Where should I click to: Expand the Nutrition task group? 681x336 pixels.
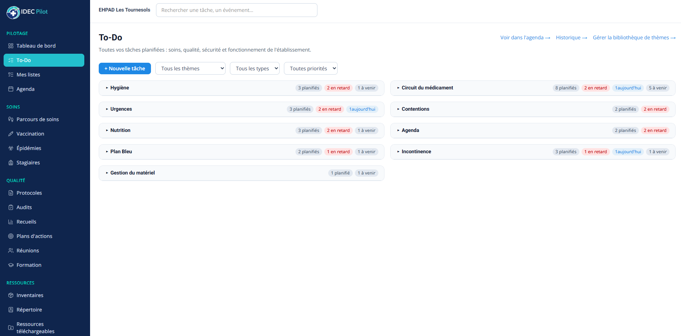(241, 131)
